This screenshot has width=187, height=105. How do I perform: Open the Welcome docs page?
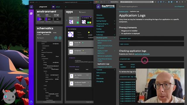click(x=99, y=15)
